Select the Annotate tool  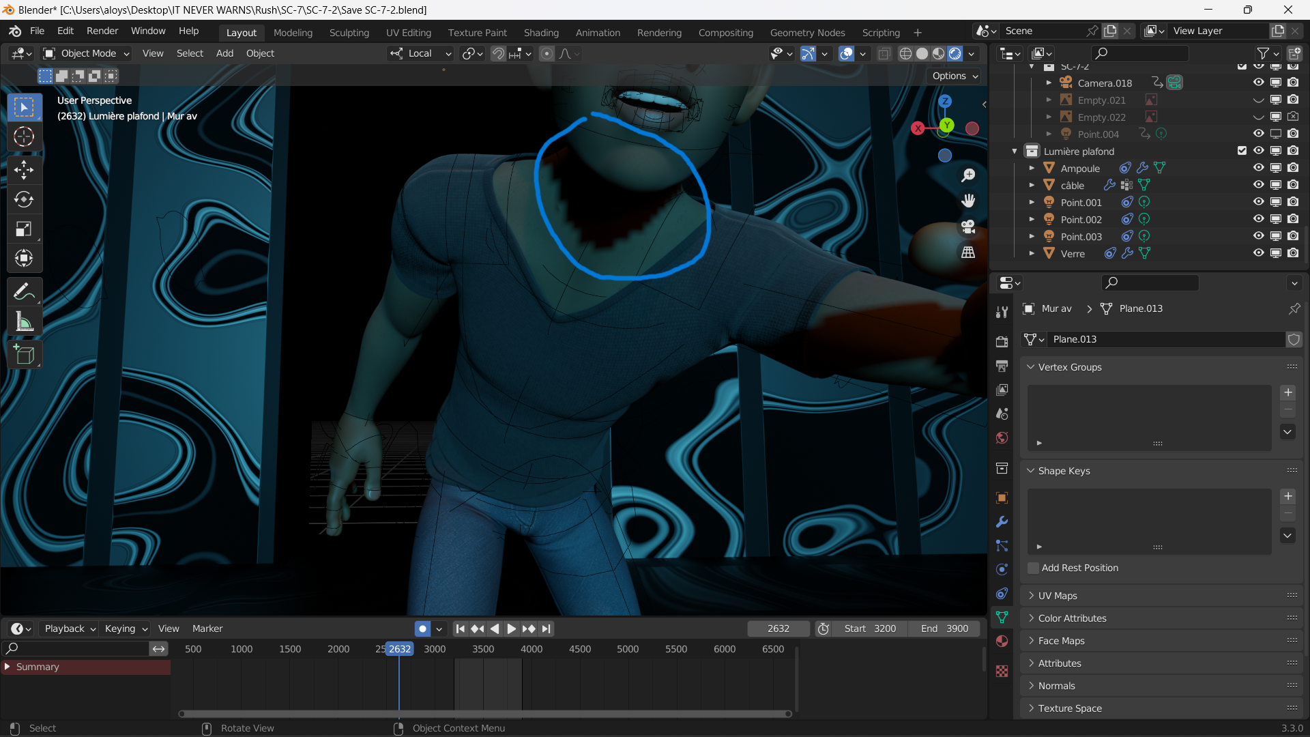click(x=24, y=291)
